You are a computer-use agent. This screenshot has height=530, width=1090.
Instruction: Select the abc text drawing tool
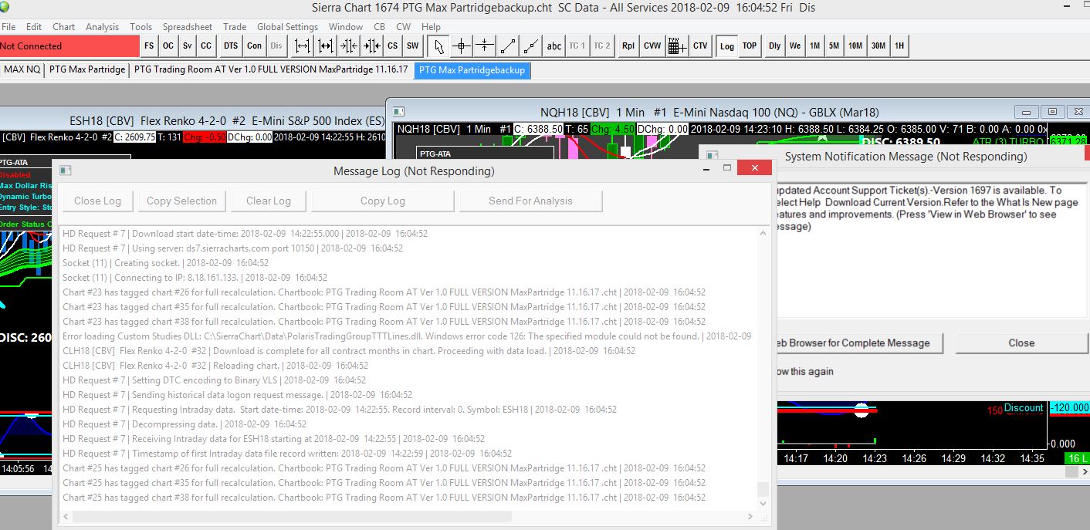(x=554, y=46)
